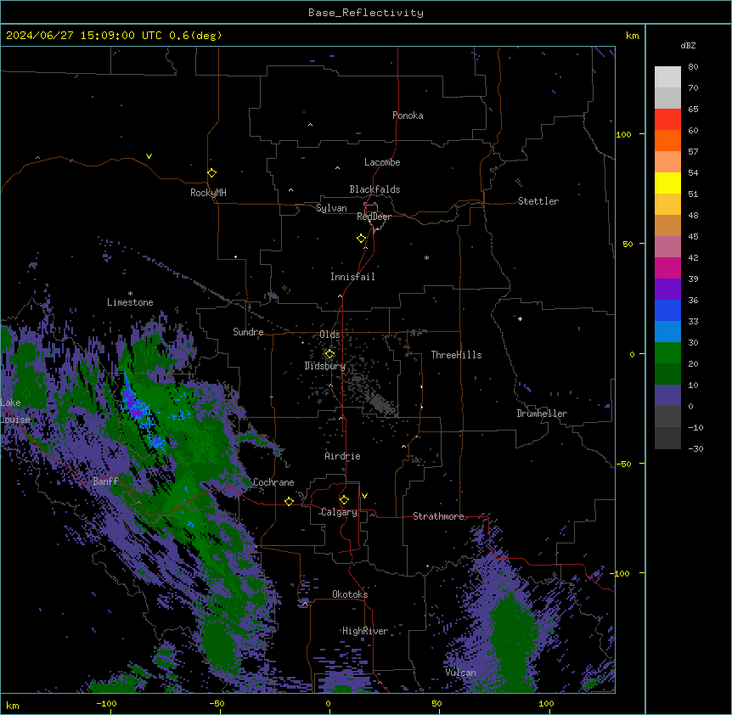Click the Calgary city label

(x=340, y=512)
